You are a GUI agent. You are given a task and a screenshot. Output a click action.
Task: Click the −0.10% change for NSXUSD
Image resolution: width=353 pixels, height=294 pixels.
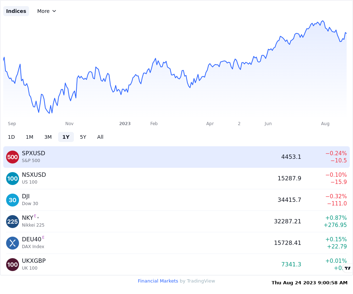[336, 175]
